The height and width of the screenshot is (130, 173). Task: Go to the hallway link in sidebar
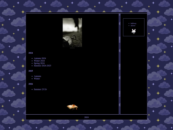point(134,23)
